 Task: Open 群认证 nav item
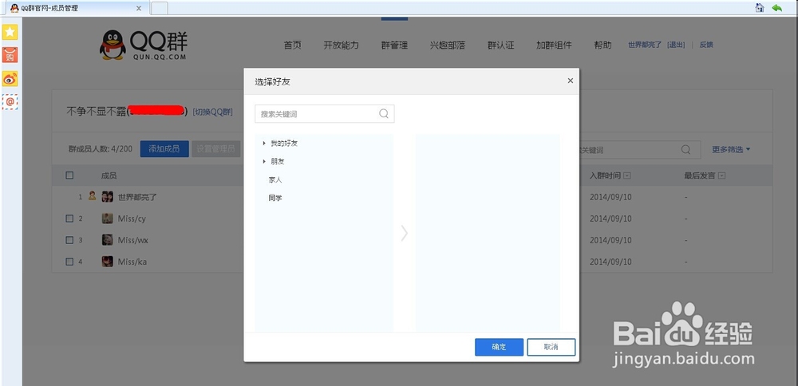(x=501, y=45)
